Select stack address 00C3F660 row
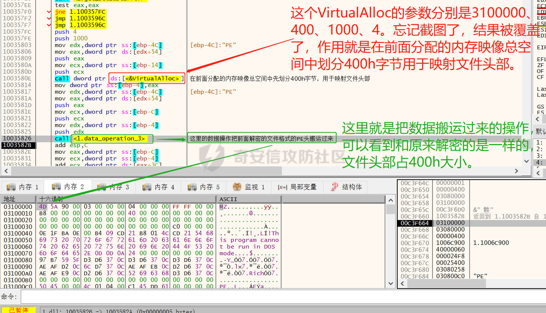The height and width of the screenshot is (313, 546). (415, 216)
